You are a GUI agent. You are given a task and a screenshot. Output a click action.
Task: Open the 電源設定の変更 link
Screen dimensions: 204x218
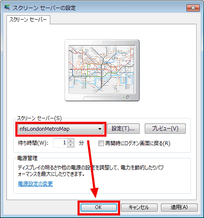35,184
